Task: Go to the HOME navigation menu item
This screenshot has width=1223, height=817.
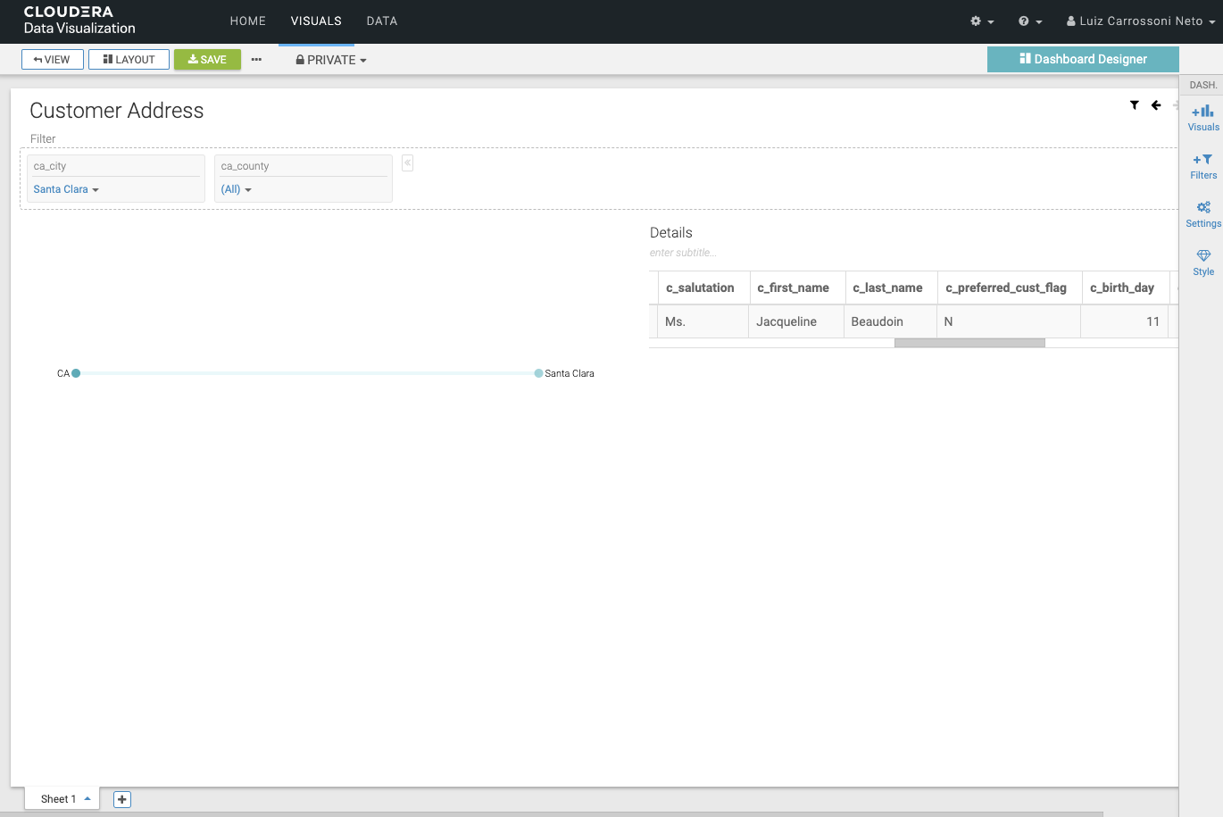Action: [247, 21]
